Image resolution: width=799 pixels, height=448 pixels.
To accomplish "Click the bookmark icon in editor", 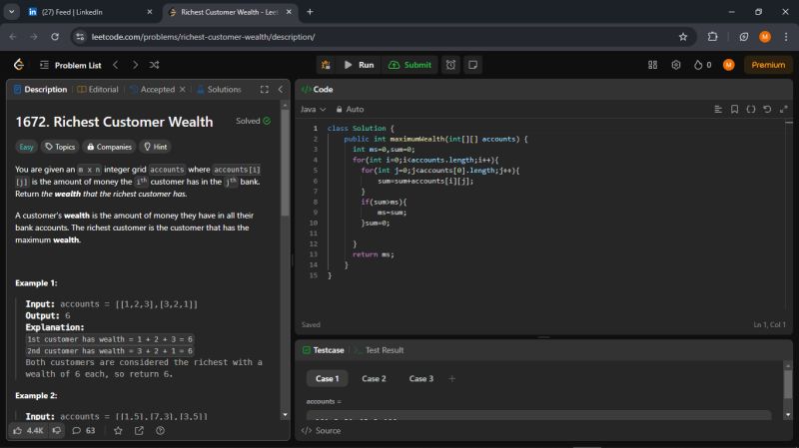I will [734, 109].
